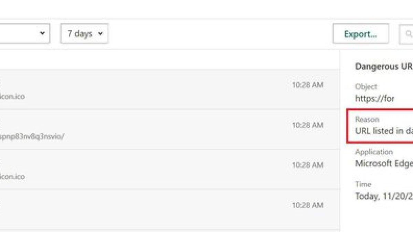Select the topmost event row ending in icon.ico

pyautogui.click(x=168, y=89)
